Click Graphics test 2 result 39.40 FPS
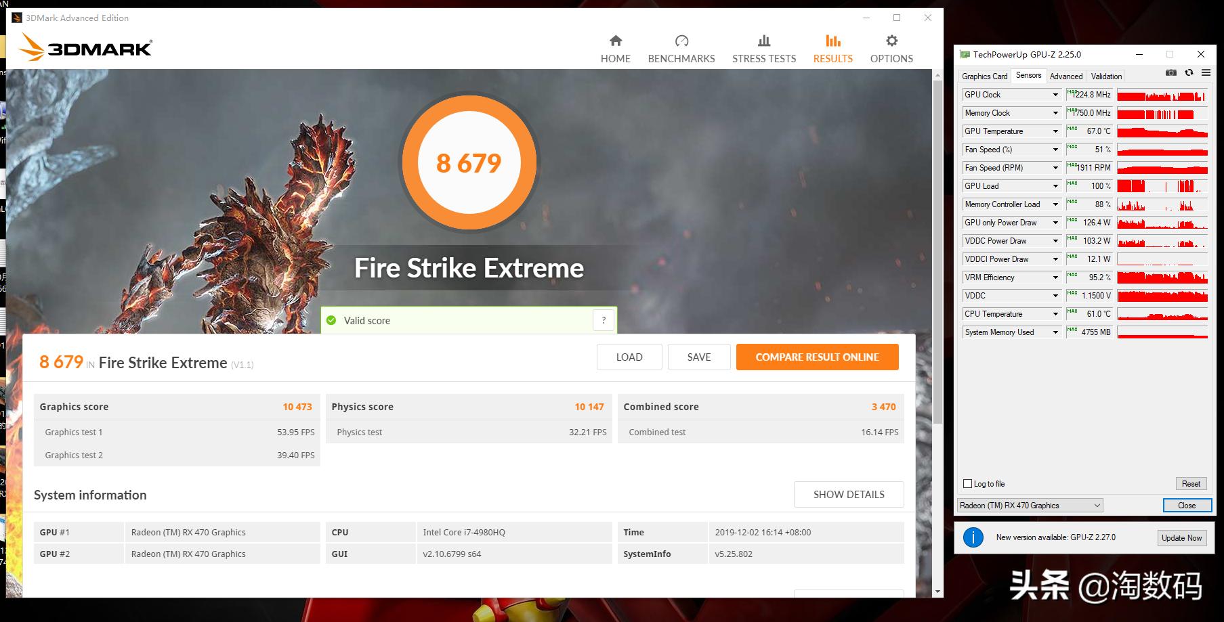 coord(296,455)
